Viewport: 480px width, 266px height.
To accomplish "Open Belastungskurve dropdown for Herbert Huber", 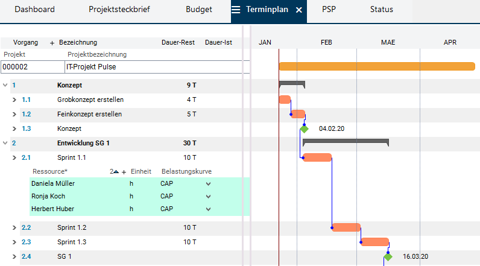I will coord(209,210).
